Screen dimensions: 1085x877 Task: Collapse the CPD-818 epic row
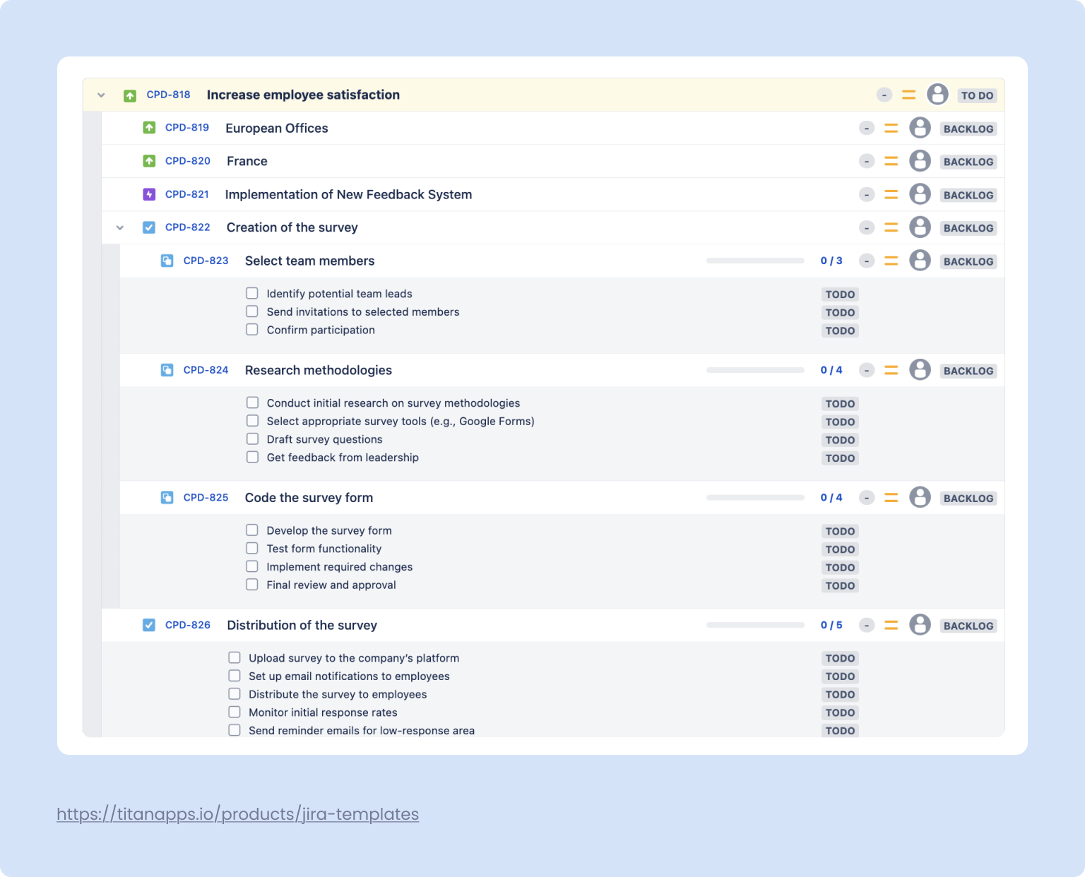click(101, 95)
